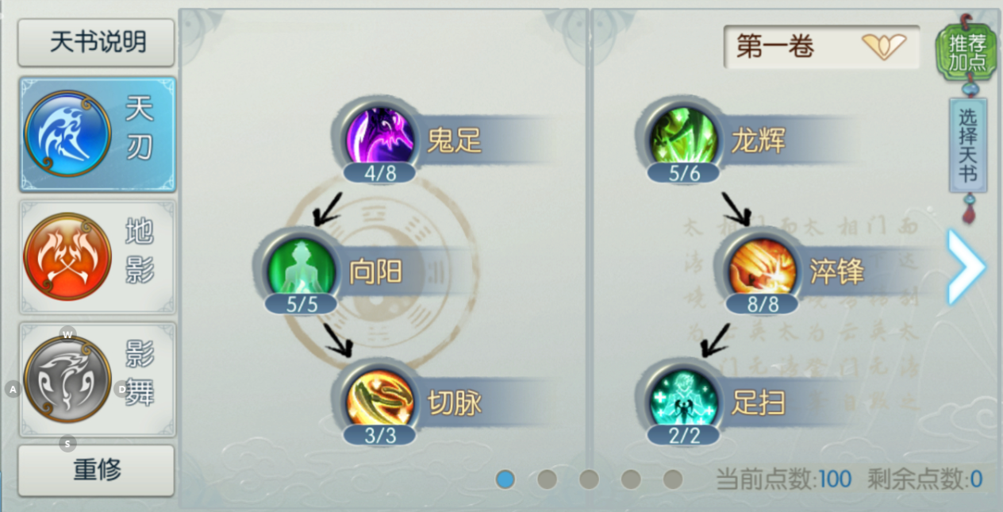The height and width of the screenshot is (512, 1003).
Task: Open the 选择天书 side tab
Action: [968, 145]
